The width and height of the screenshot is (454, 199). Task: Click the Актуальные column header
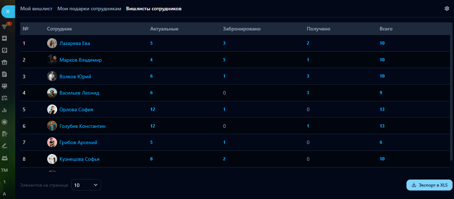point(164,29)
